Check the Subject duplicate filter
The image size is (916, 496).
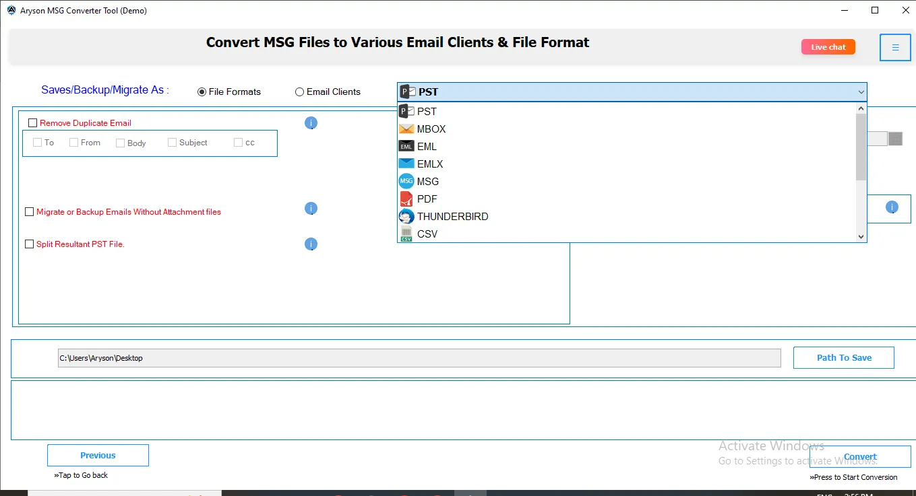tap(172, 143)
